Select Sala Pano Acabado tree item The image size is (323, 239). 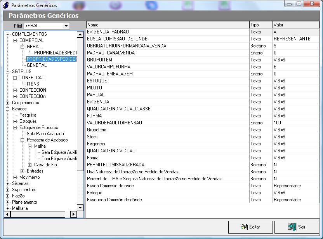[x=45, y=134]
